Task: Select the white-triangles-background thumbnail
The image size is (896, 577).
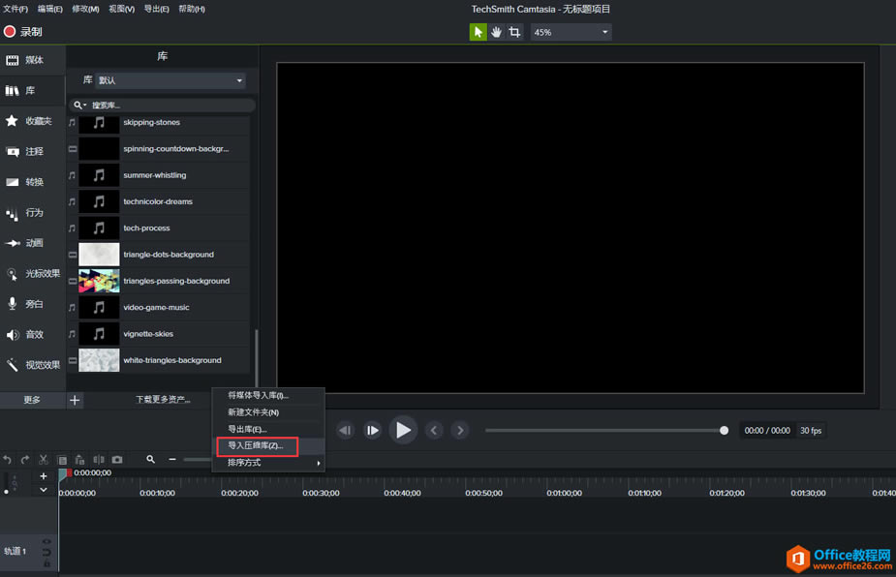Action: [99, 360]
